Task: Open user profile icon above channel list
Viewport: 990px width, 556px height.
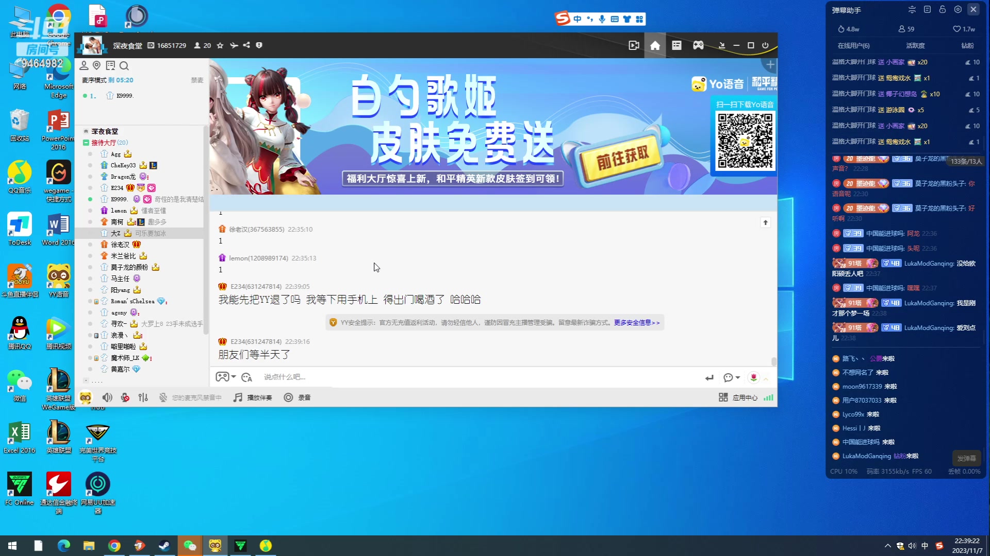Action: point(84,65)
